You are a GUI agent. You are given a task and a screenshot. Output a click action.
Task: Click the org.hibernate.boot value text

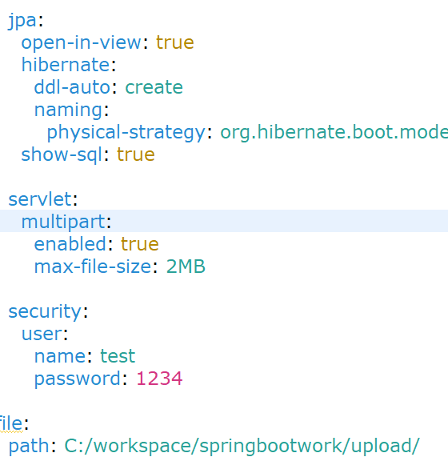pyautogui.click(x=334, y=133)
